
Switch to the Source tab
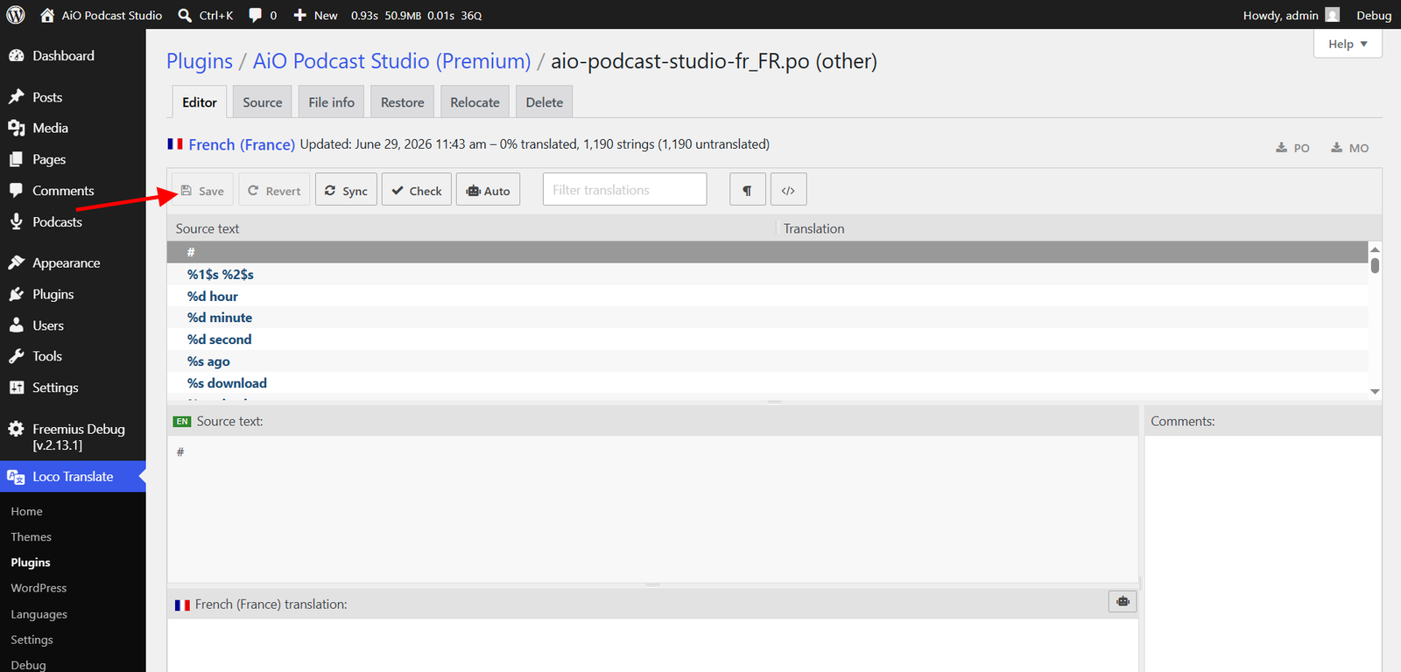click(263, 102)
